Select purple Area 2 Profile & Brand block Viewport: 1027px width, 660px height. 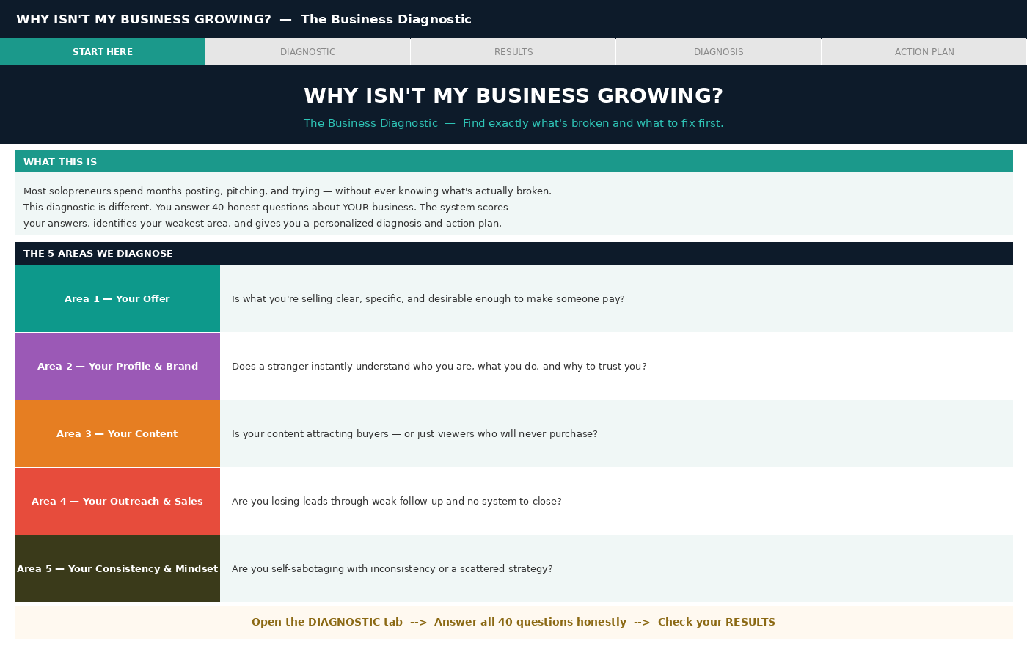tap(117, 367)
